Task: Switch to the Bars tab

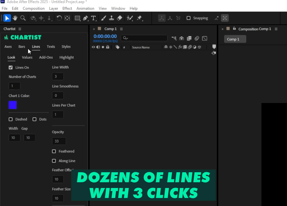Action: [x=22, y=47]
